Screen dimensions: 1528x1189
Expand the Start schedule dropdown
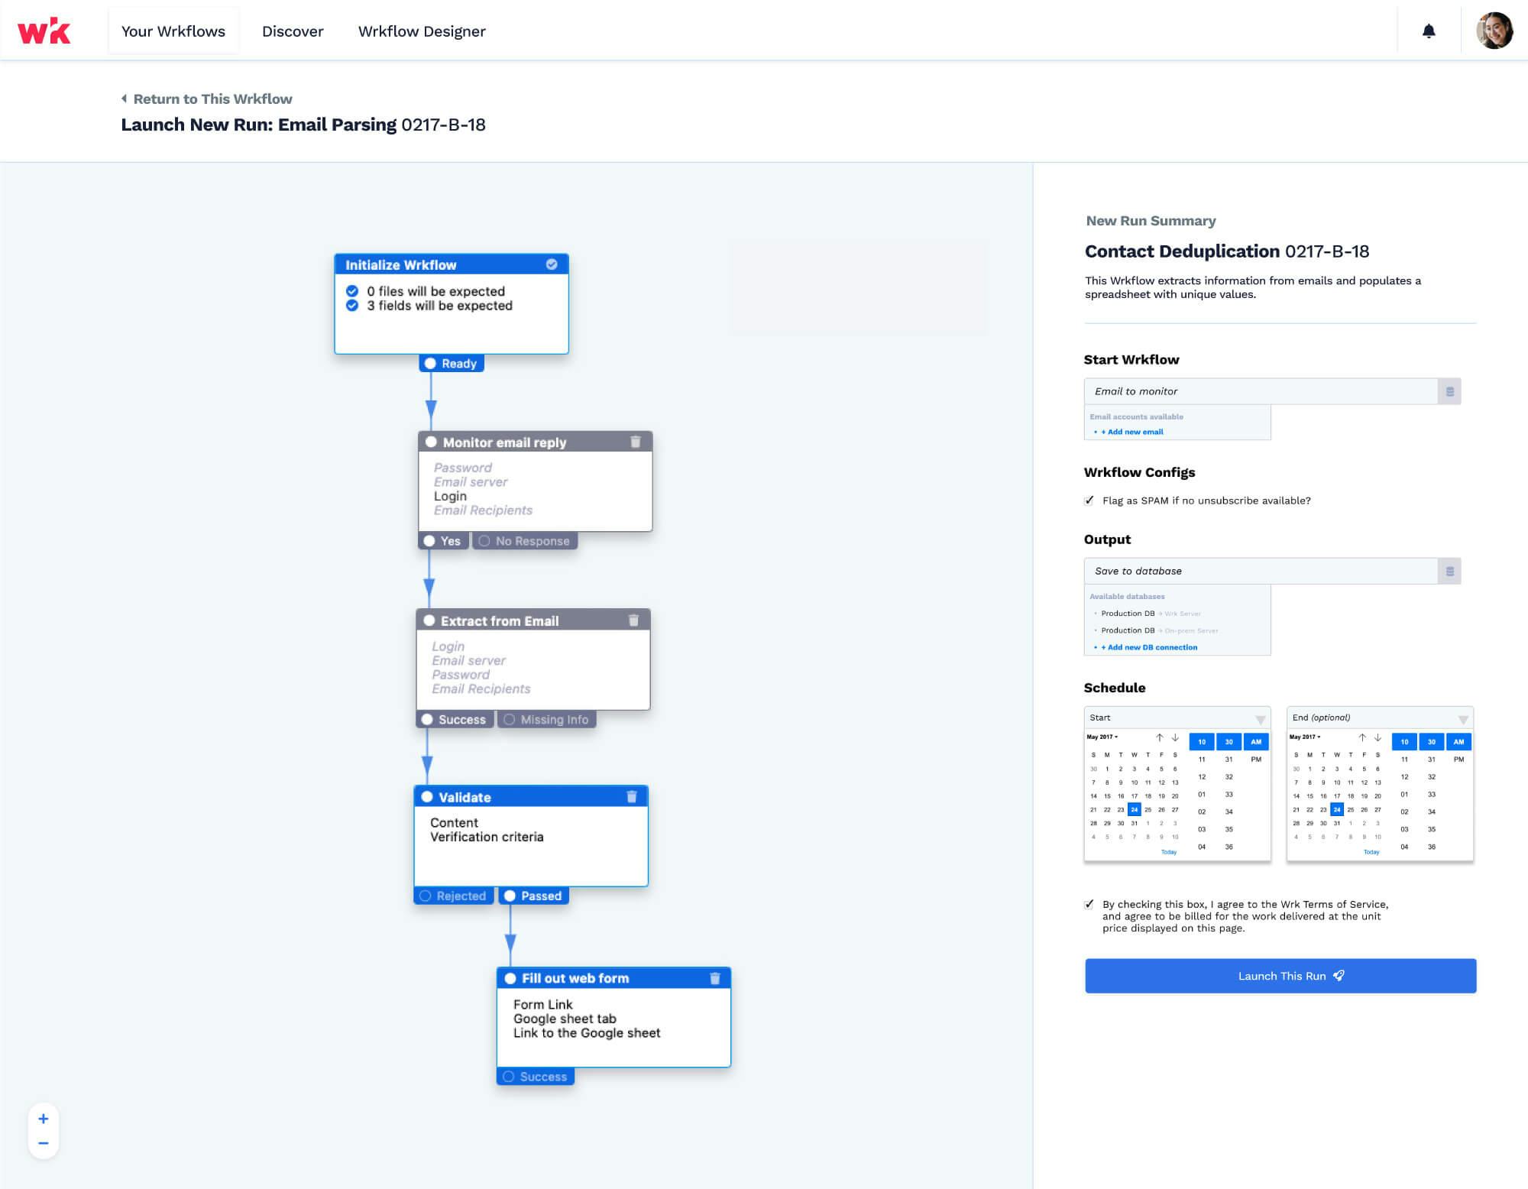pos(1259,718)
